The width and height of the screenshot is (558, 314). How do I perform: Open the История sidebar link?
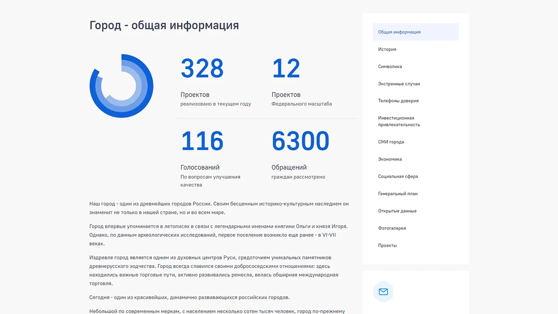387,49
